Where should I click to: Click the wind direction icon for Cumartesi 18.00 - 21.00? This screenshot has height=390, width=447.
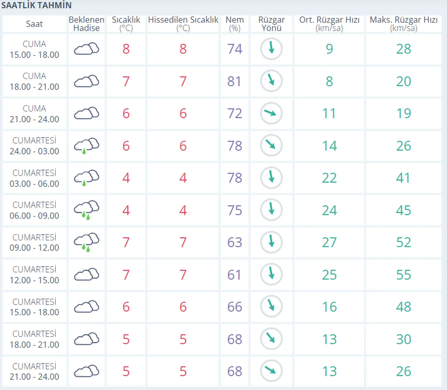(x=271, y=339)
